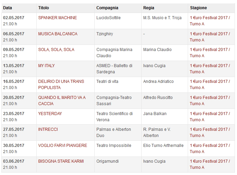Open DELIRIO DI UNA TRANS POPULISTA link

[x=61, y=82]
